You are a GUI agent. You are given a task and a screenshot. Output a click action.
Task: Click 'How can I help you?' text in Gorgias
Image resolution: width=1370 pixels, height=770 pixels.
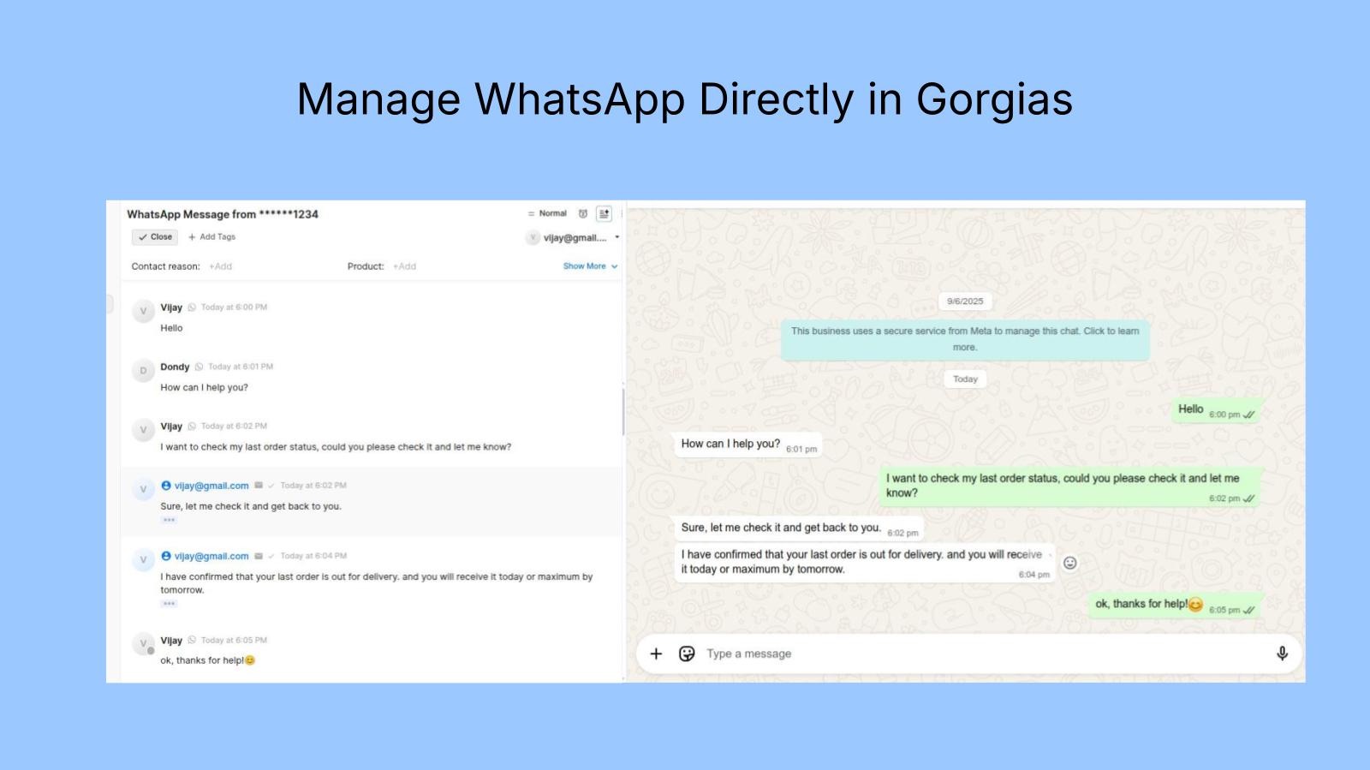(204, 387)
